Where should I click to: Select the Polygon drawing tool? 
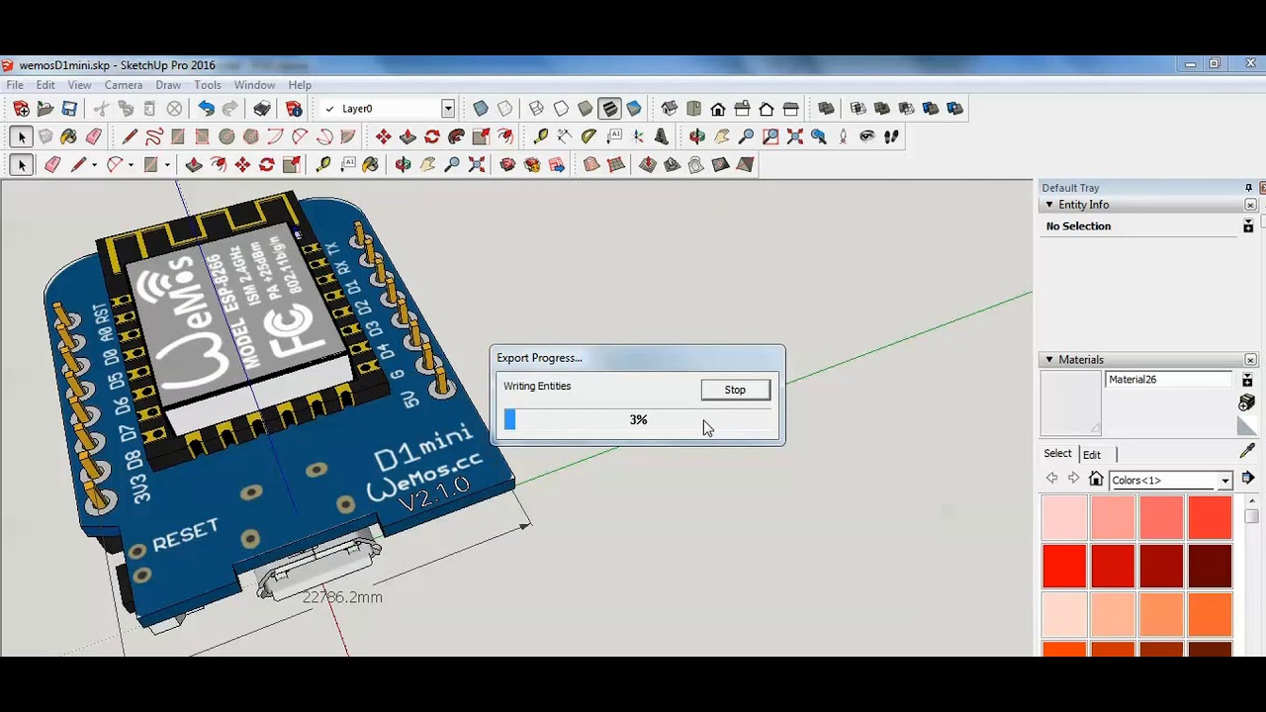(251, 136)
